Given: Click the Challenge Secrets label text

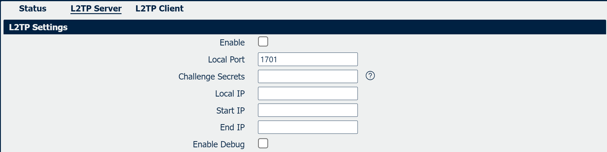Looking at the screenshot, I should click(x=211, y=77).
